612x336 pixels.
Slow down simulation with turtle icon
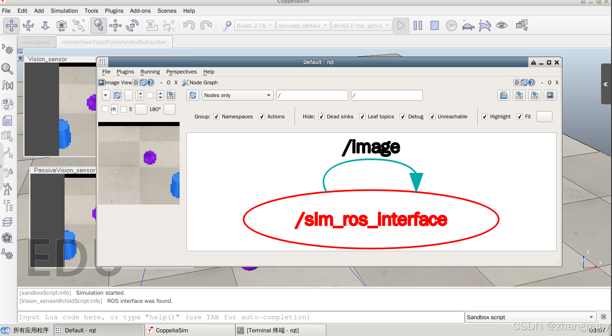tap(468, 25)
